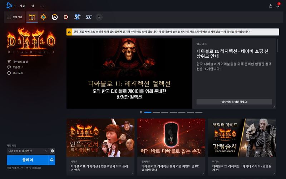
Task: Pause the banner carousel
Action: [x=141, y=112]
